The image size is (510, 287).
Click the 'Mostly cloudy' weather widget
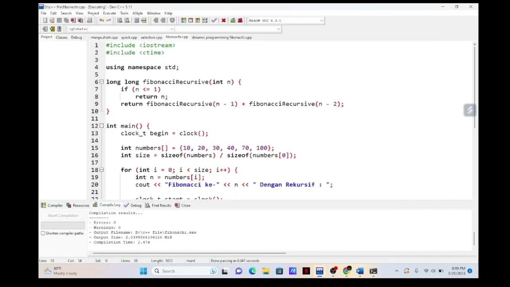[x=61, y=271]
